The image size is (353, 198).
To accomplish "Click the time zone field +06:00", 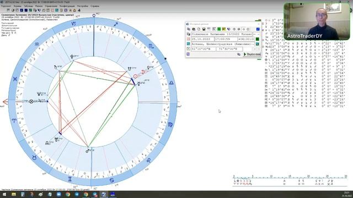I will 246,39.
